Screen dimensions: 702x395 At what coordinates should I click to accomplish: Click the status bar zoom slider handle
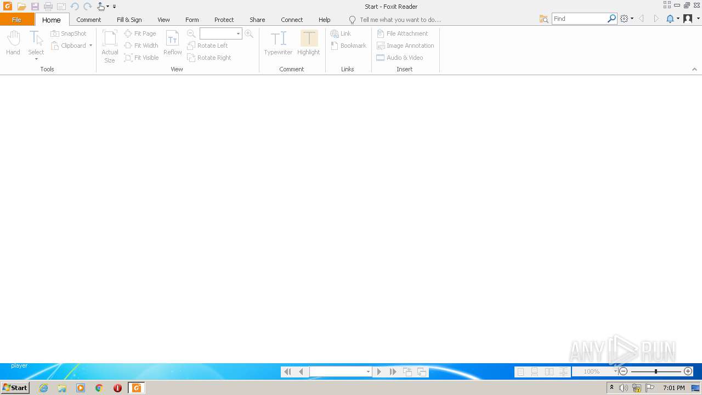tap(656, 371)
